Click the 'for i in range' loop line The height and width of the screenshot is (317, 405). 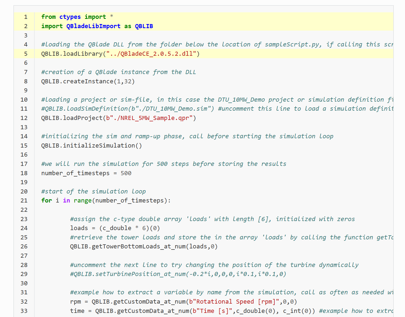106,201
